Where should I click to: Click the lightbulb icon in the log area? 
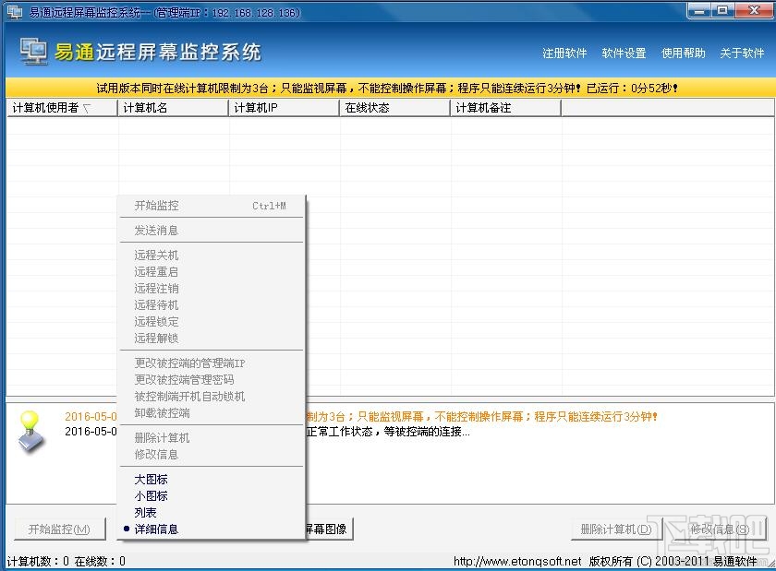(29, 432)
